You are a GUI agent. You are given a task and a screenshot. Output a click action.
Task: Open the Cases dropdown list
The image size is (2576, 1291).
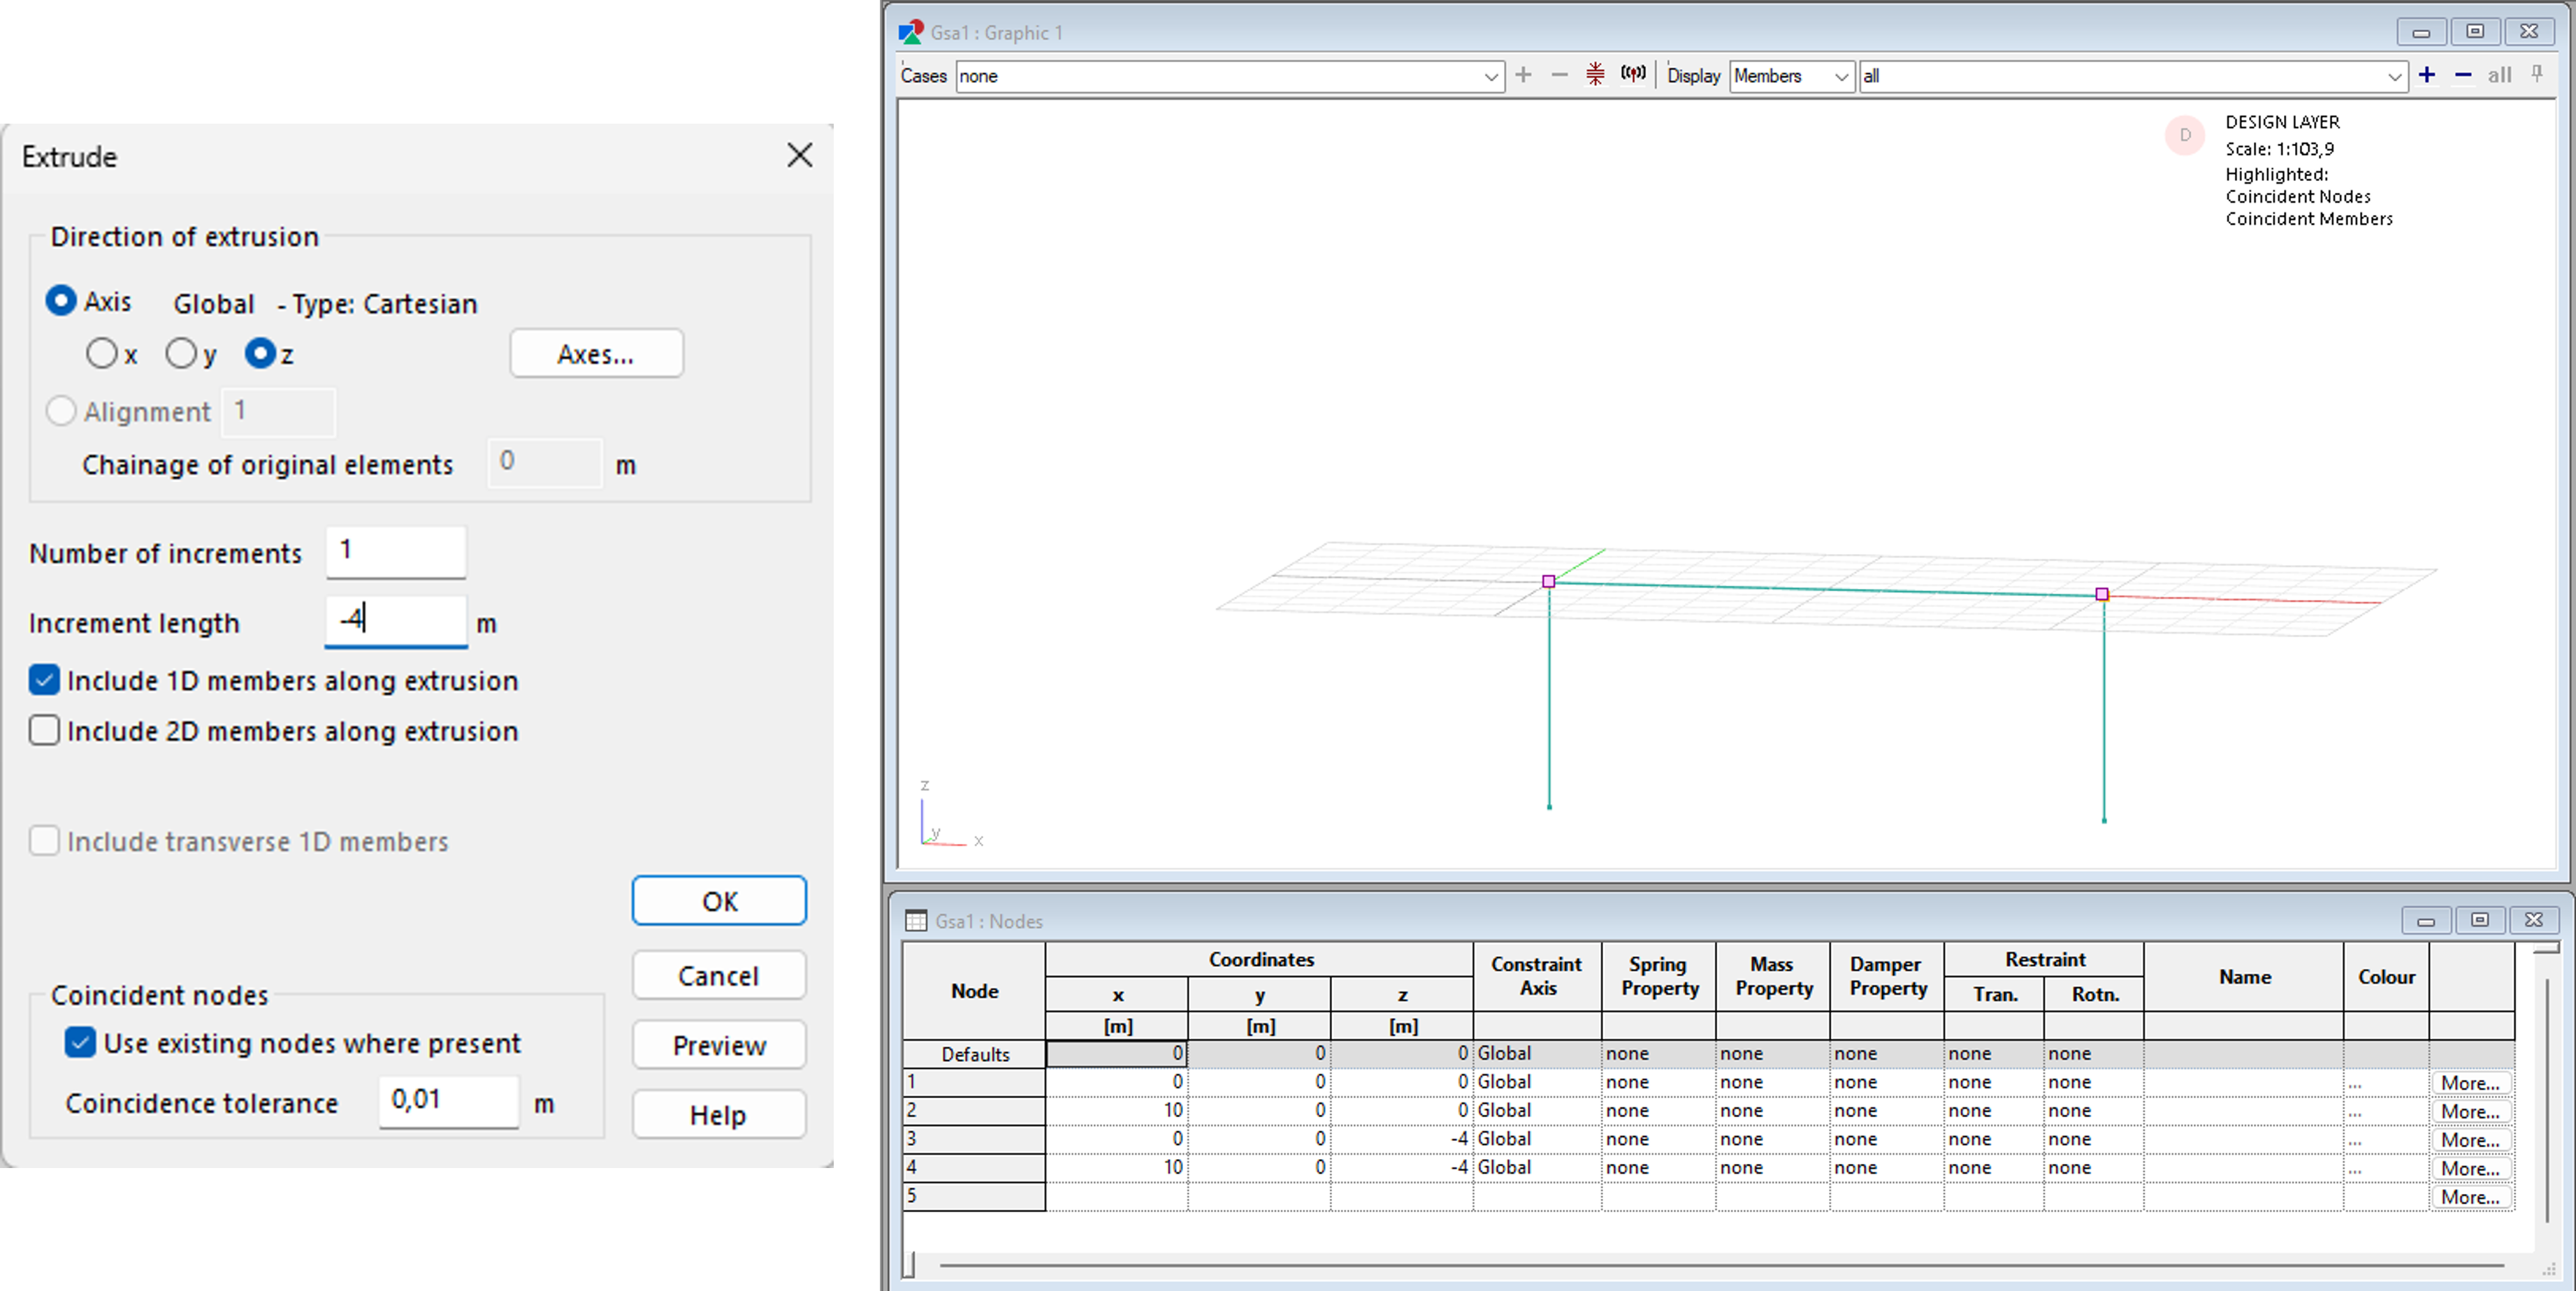pyautogui.click(x=1490, y=76)
